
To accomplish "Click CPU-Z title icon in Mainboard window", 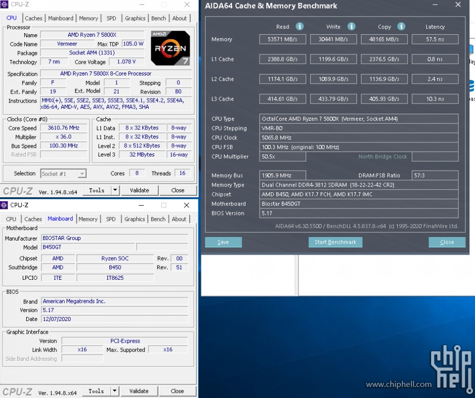I will (5, 205).
